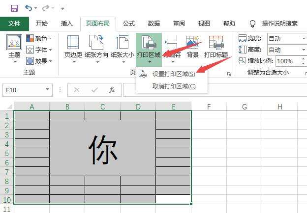The width and height of the screenshot is (307, 213).
Task: Open the 文件 tab
Action: [x=14, y=24]
